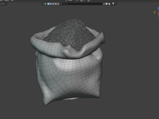Click the printer-like icon left of the search field
Viewport: 159px width, 119px height.
point(58,4)
